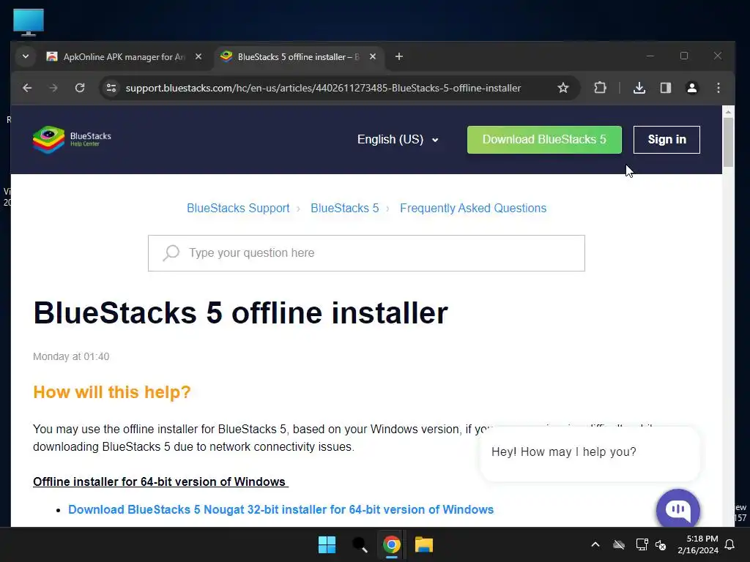This screenshot has height=562, width=750.
Task: Click the BlueStacks 5 offline installer heading
Action: point(240,313)
